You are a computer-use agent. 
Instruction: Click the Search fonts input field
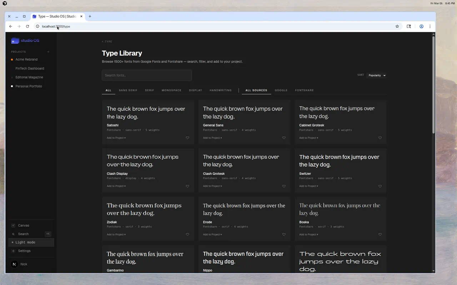coord(146,75)
